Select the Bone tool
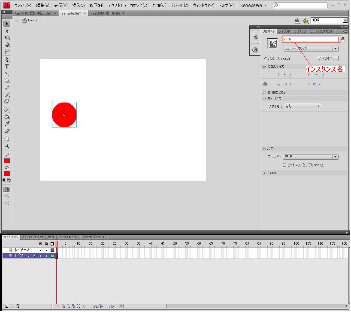Screen dimensions: 351x312 (x=7, y=110)
